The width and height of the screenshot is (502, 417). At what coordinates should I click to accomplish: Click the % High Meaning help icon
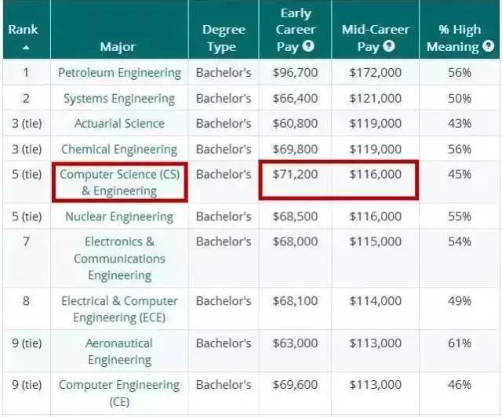click(487, 47)
